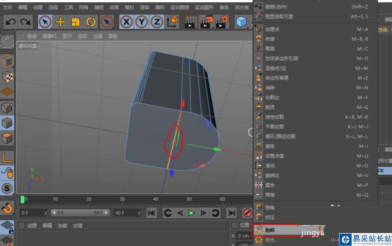Open render settings gear clapperboard

click(x=222, y=22)
